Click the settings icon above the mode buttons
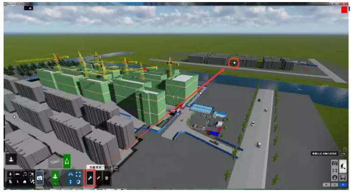This screenshot has width=351, height=192. point(345,149)
